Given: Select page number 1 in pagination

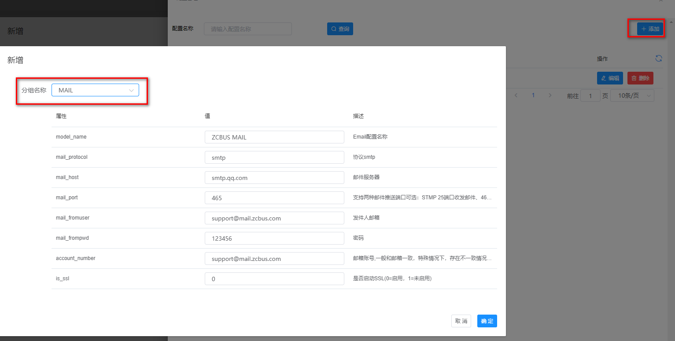Looking at the screenshot, I should coord(533,95).
